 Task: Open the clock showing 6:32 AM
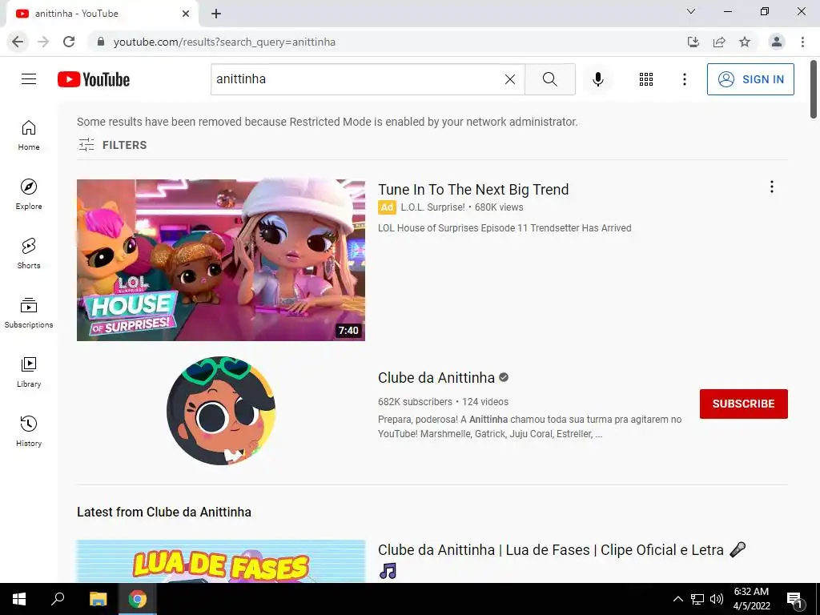[751, 599]
